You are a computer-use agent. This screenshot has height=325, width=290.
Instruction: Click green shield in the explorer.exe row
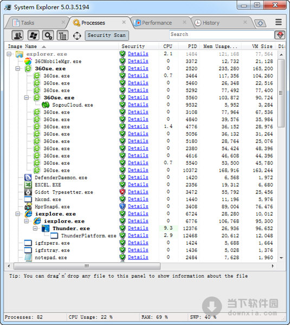[123, 54]
